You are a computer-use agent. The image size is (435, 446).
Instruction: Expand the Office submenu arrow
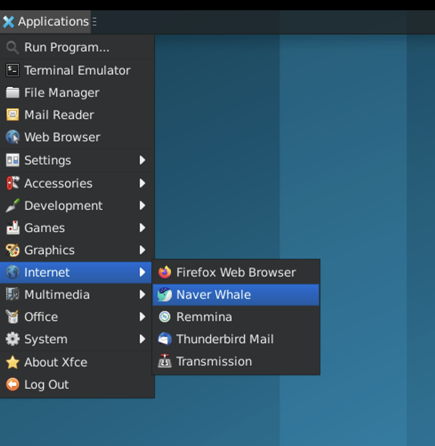(x=142, y=316)
